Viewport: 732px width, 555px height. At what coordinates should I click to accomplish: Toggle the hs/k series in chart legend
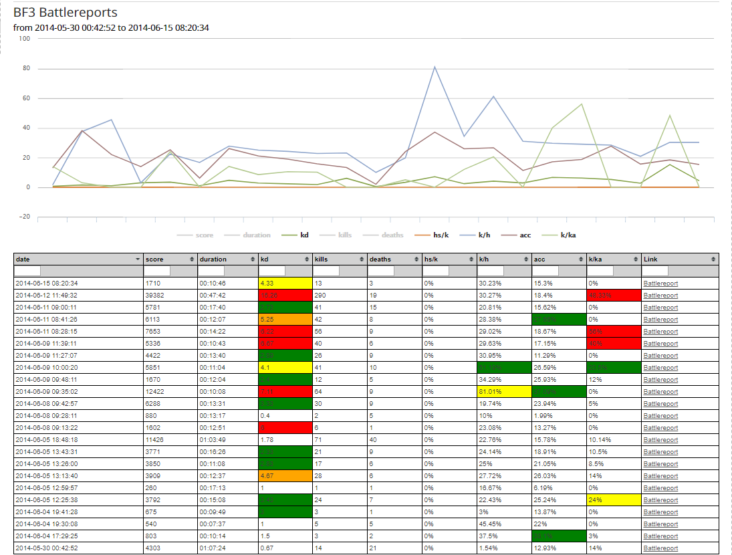[x=432, y=235]
